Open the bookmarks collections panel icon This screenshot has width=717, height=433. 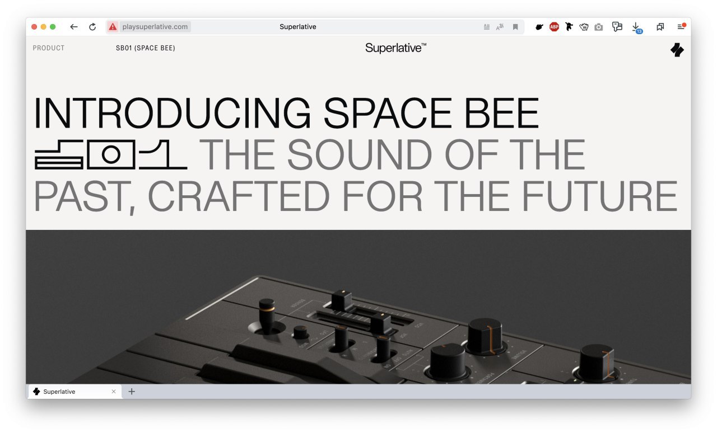pos(660,27)
